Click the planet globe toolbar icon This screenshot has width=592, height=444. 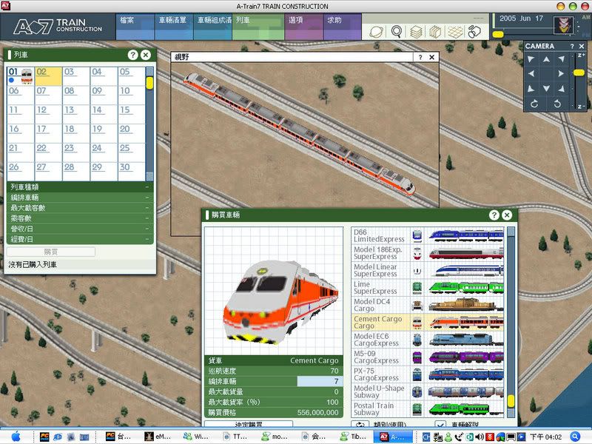coord(376,32)
